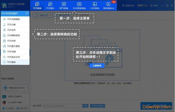Open the PDF转换 main tab
175x112 pixels.
(x=37, y=5)
